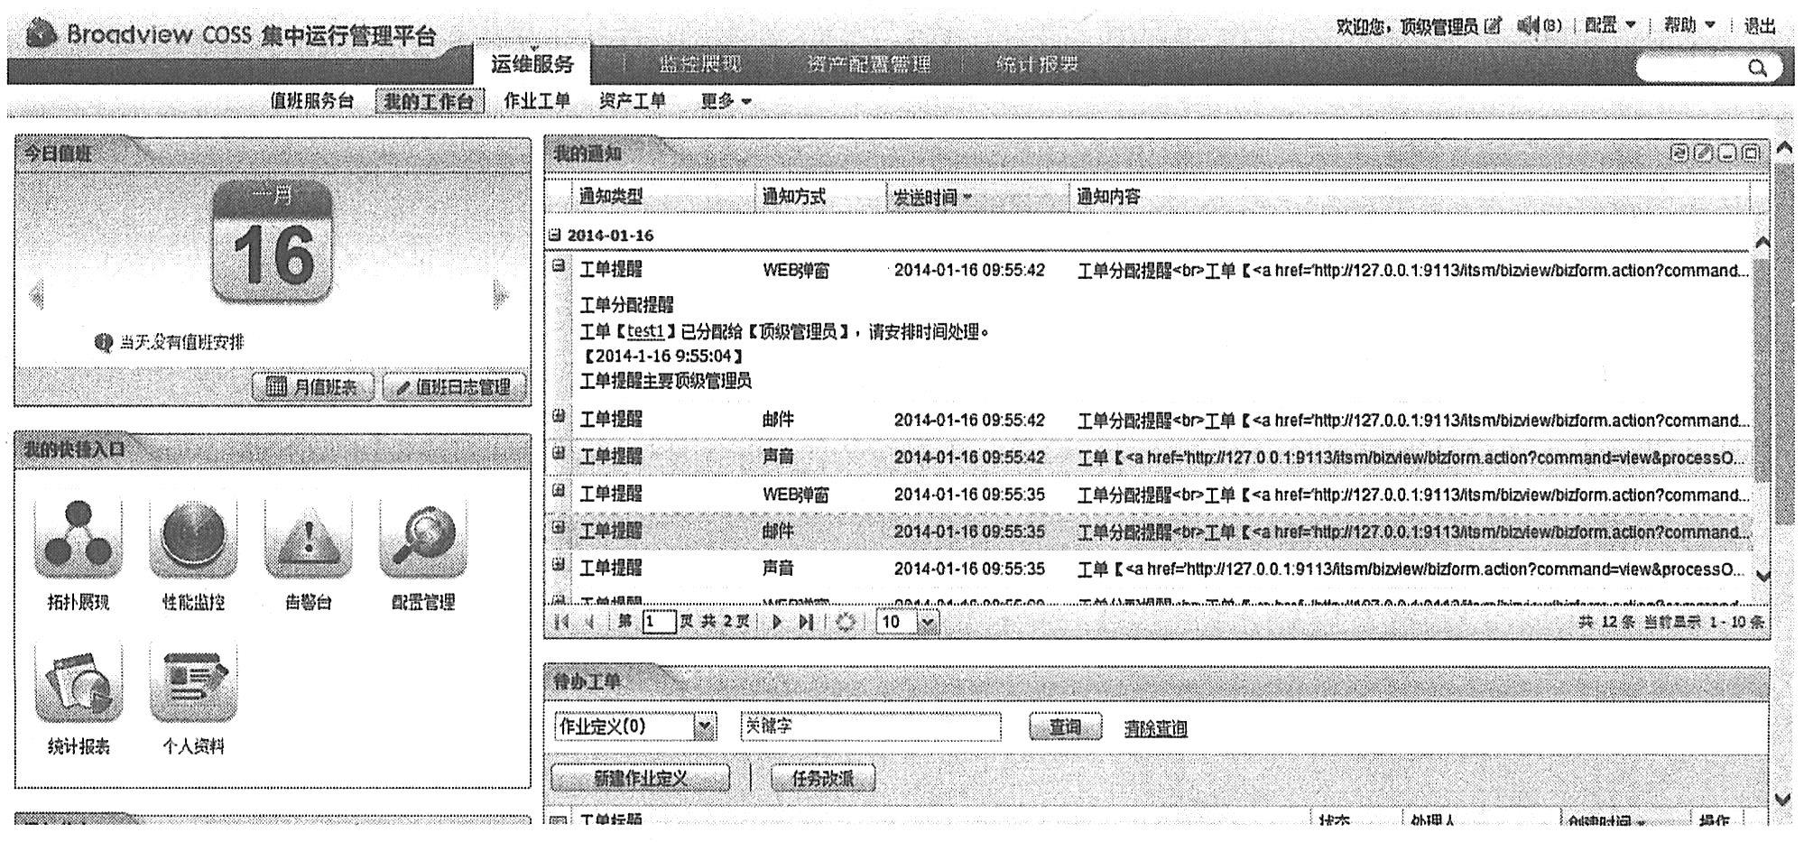
Task: Open the 拓扑展现 topology shortcut icon
Action: pyautogui.click(x=78, y=541)
